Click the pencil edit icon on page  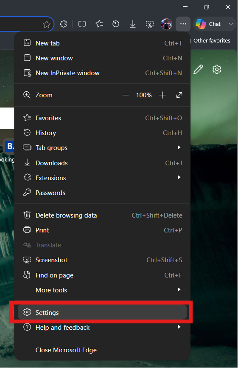point(198,69)
